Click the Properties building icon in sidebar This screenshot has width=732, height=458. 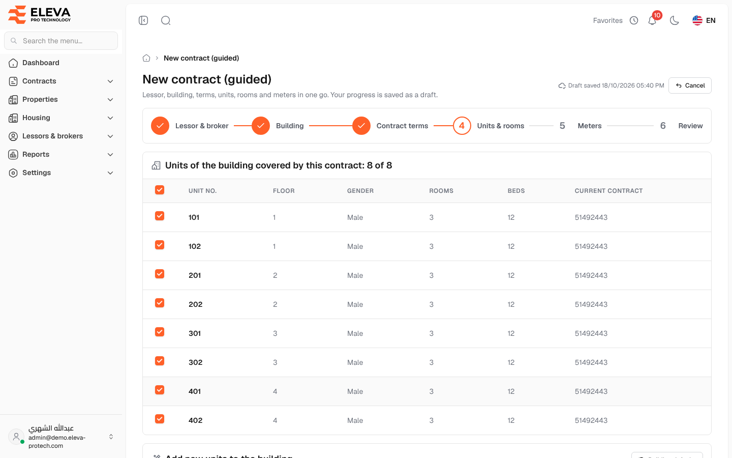(13, 100)
